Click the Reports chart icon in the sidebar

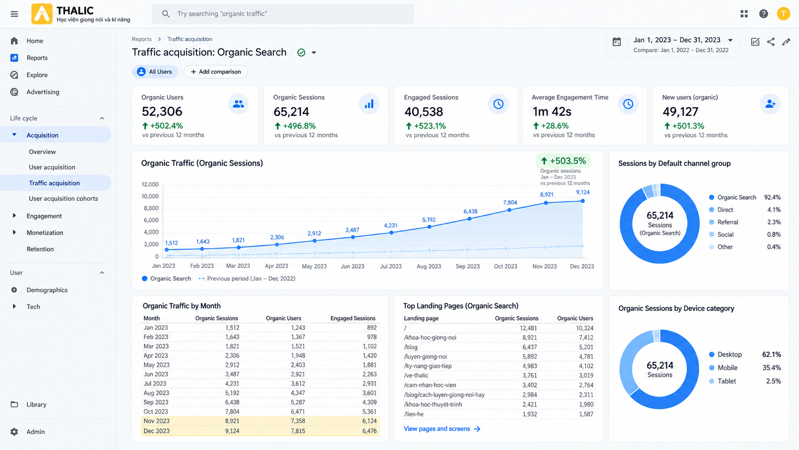point(14,58)
